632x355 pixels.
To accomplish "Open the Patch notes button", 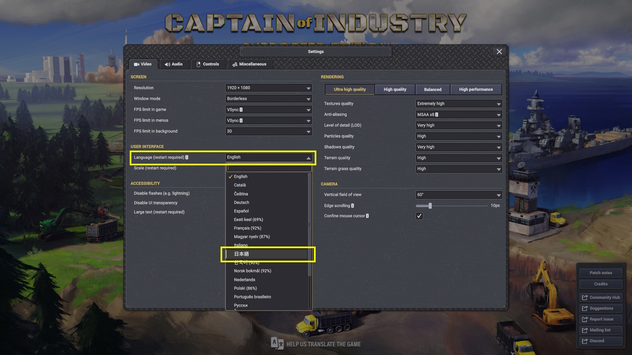I will 600,273.
